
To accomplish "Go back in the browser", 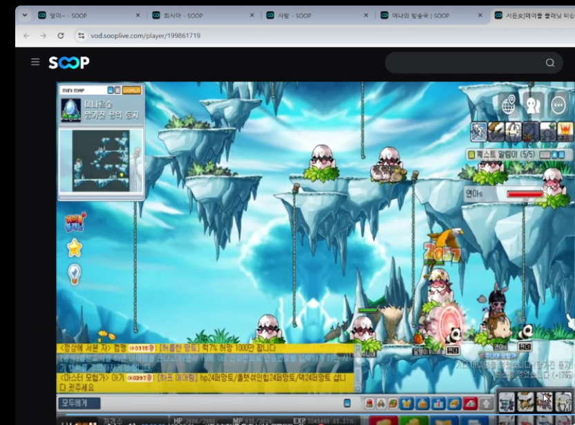I will click(26, 35).
